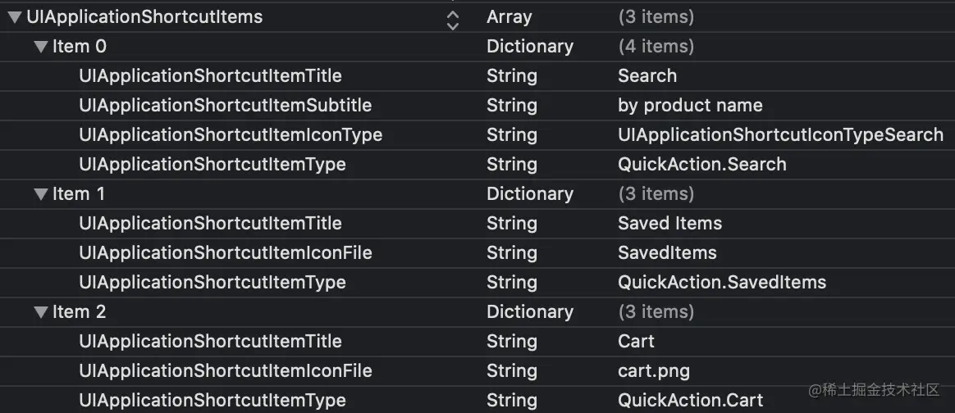The image size is (955, 413).
Task: Select the Item 2 row label
Action: (79, 312)
